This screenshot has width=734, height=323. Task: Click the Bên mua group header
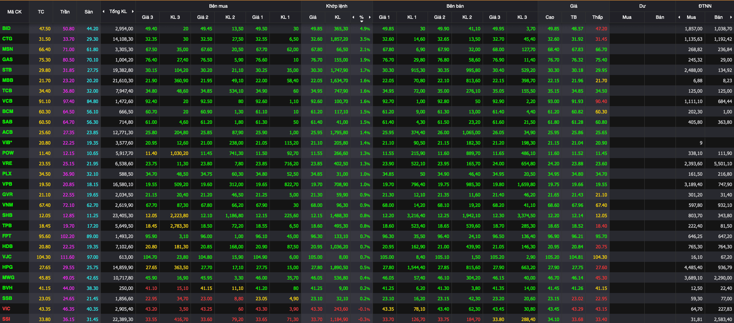pyautogui.click(x=218, y=6)
